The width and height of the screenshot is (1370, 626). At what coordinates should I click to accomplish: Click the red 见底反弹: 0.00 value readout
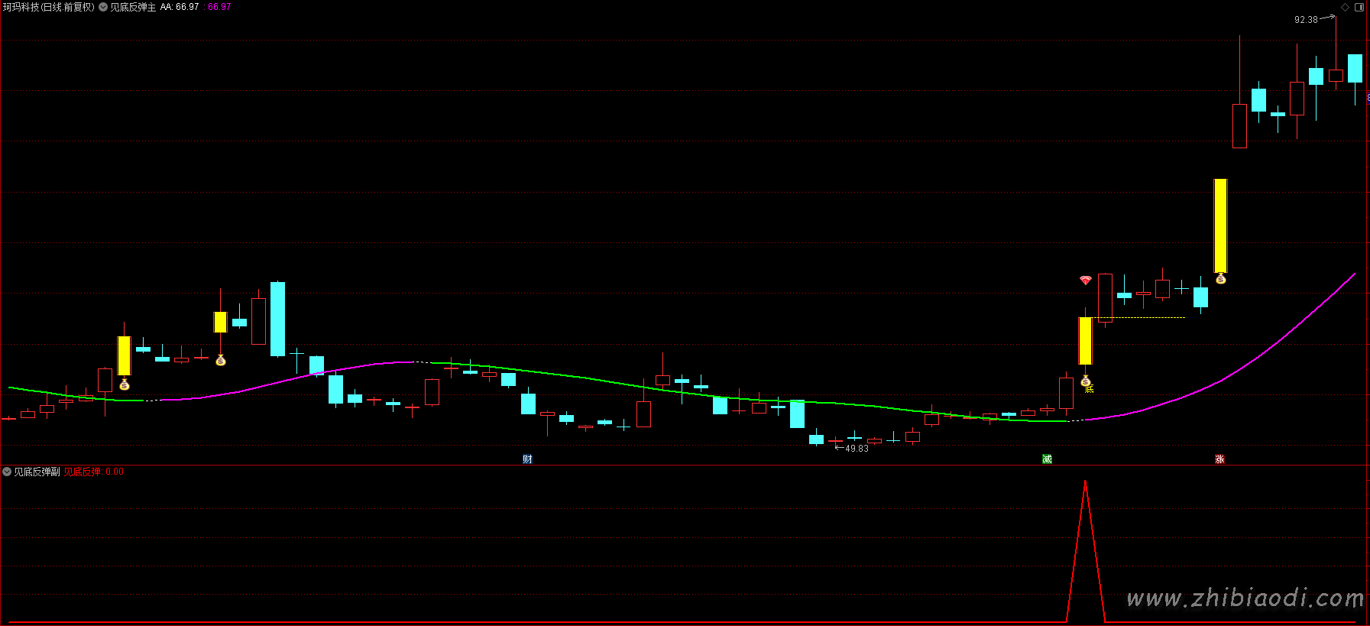(93, 472)
